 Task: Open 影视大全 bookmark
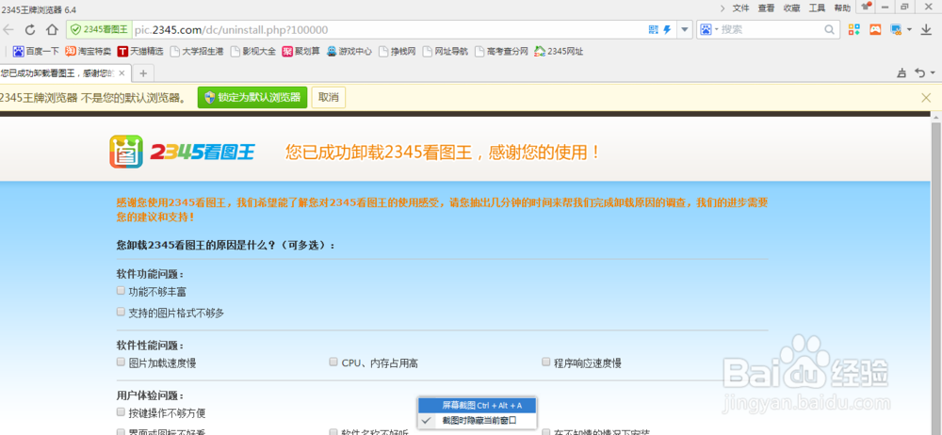(252, 52)
